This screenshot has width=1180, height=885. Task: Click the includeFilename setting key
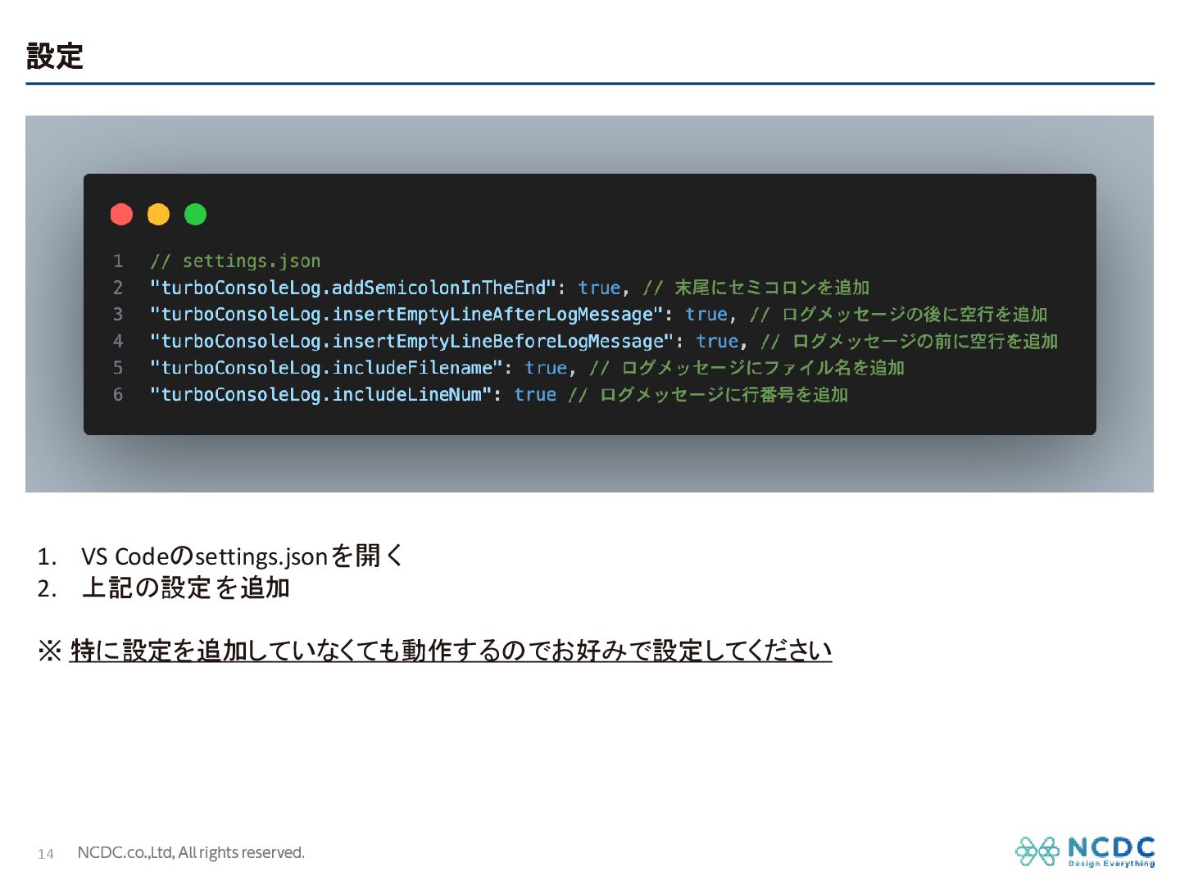325,368
